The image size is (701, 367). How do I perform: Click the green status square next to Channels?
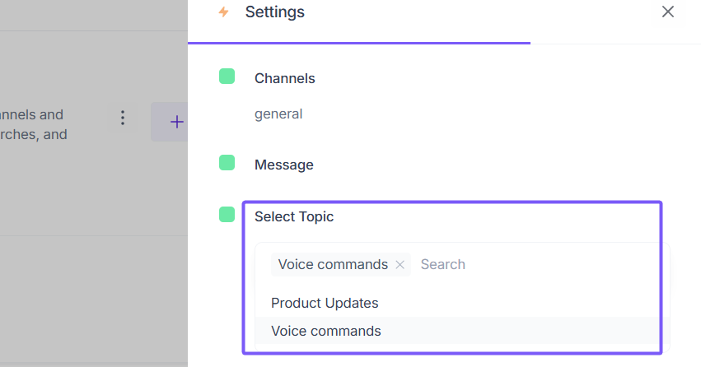(227, 77)
